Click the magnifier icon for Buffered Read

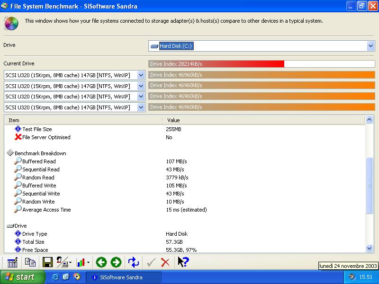pos(18,161)
